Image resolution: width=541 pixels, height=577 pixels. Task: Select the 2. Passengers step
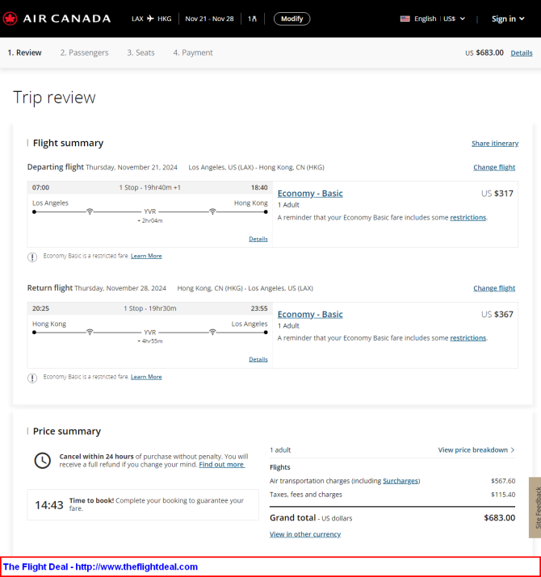pos(84,52)
